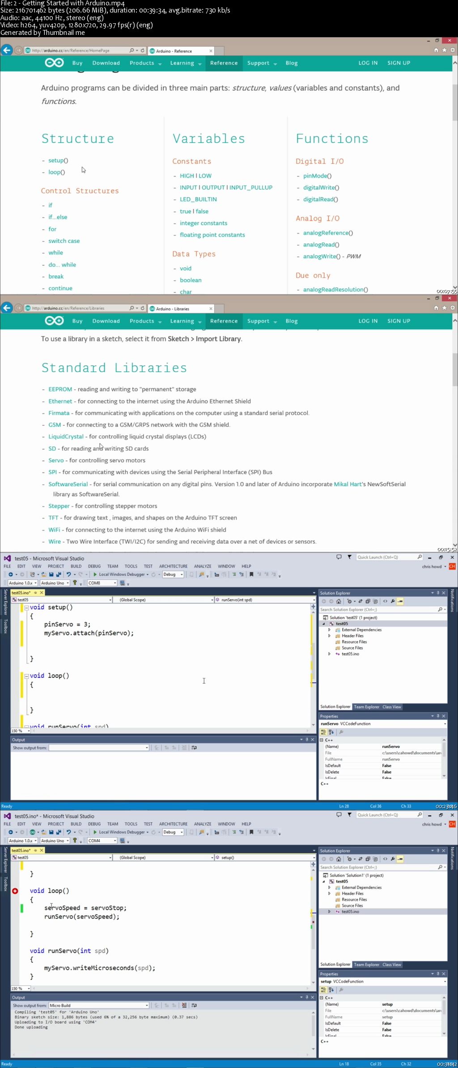
Task: Toggle Alphabetical view in COM4 Properties panel
Action: [331, 990]
